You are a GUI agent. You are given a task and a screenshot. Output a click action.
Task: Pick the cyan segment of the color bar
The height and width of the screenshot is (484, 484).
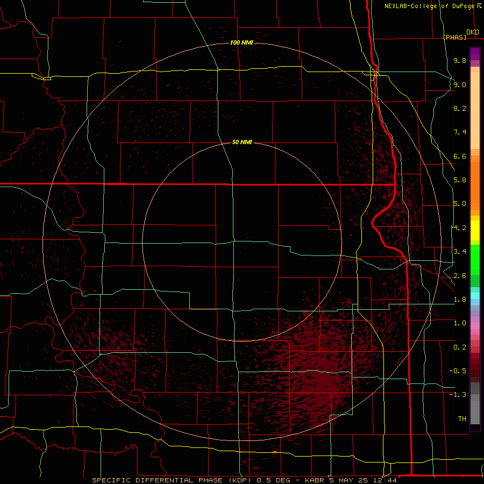pyautogui.click(x=475, y=296)
